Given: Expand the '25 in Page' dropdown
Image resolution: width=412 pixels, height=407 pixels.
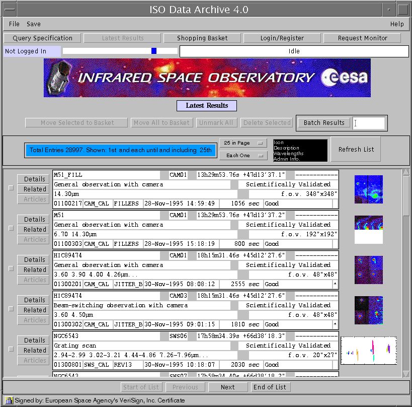Looking at the screenshot, I should coord(243,143).
